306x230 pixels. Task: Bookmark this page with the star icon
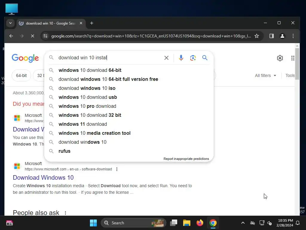[x=257, y=36]
